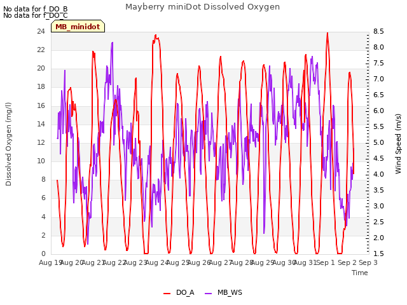407x305 pixels.
Task: Click the Sep 1 x-axis tick label
Action: (326, 262)
